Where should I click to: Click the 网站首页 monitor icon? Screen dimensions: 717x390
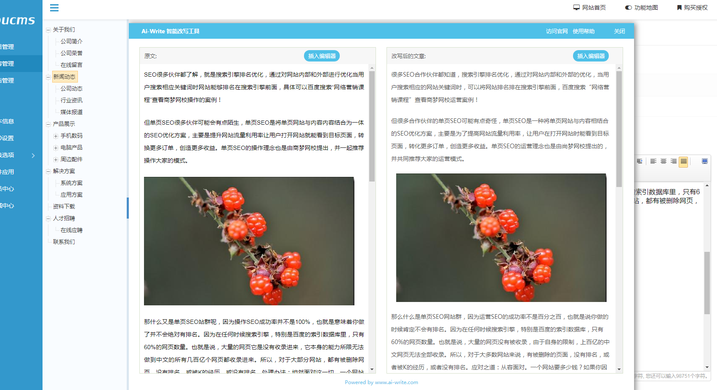576,7
